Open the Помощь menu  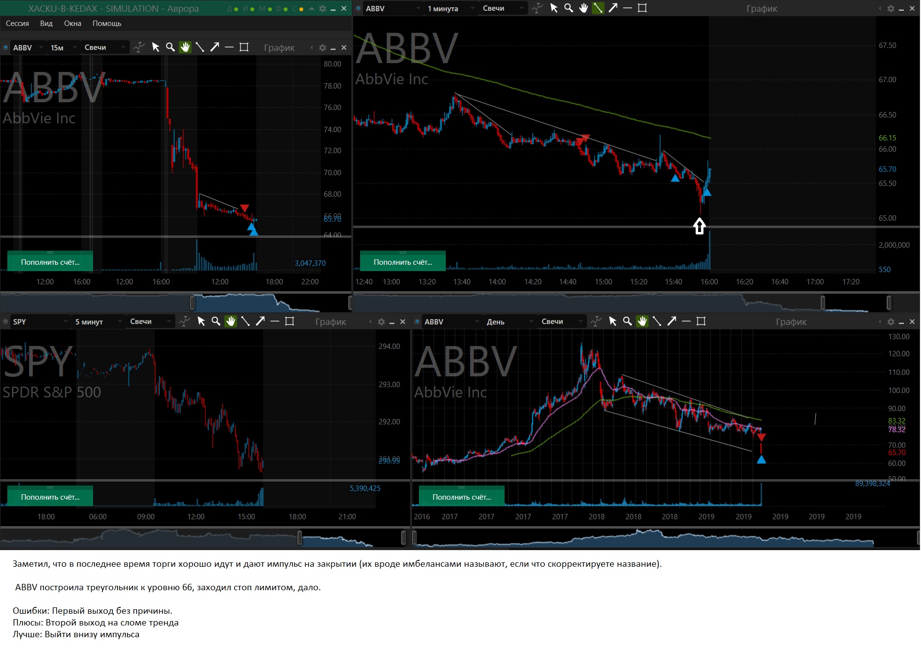(x=107, y=23)
